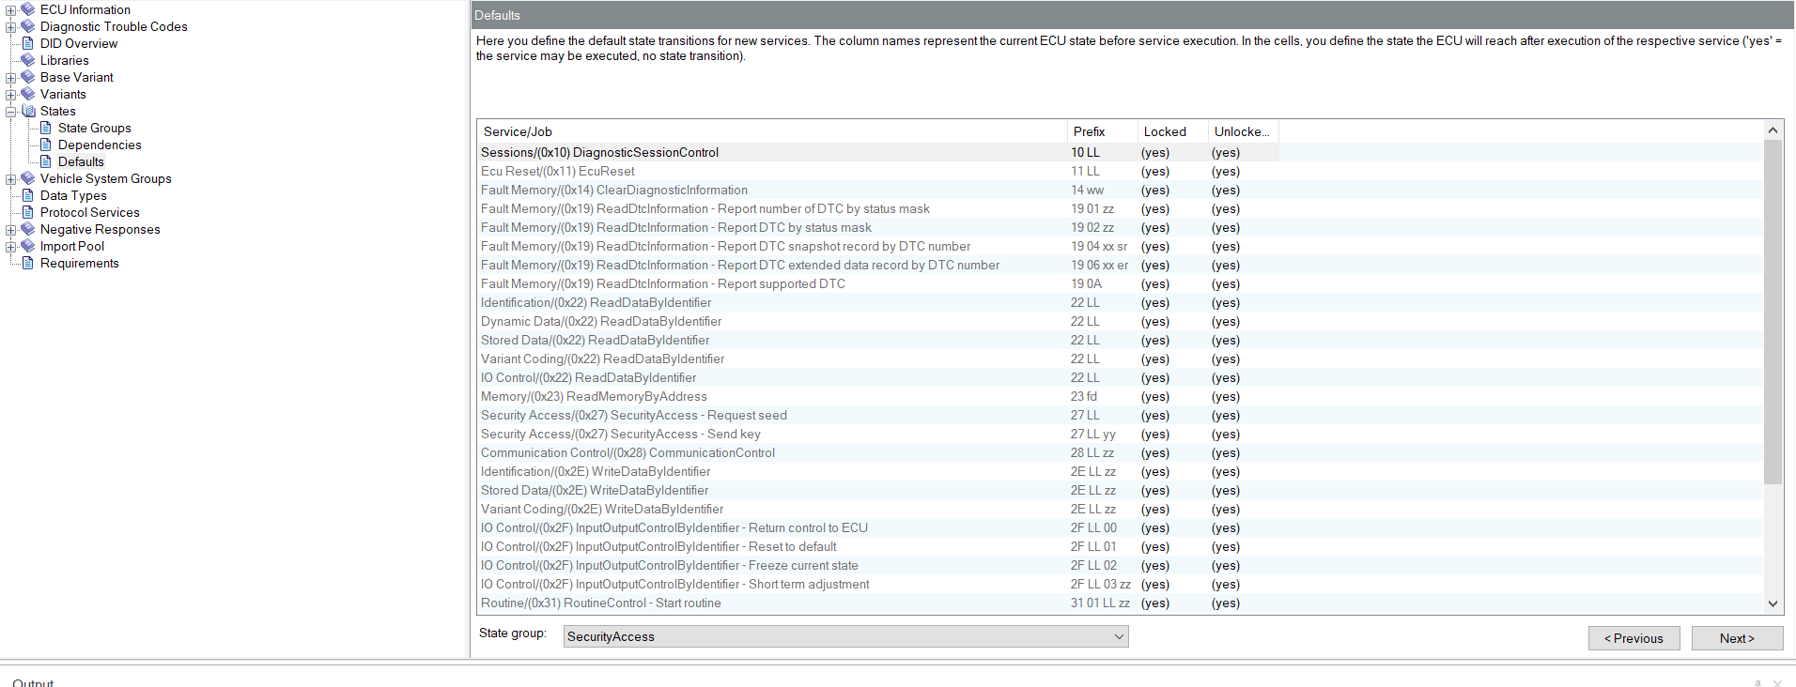The height and width of the screenshot is (687, 1796).
Task: Click the Diagnostic Trouble Codes icon
Action: 28,26
